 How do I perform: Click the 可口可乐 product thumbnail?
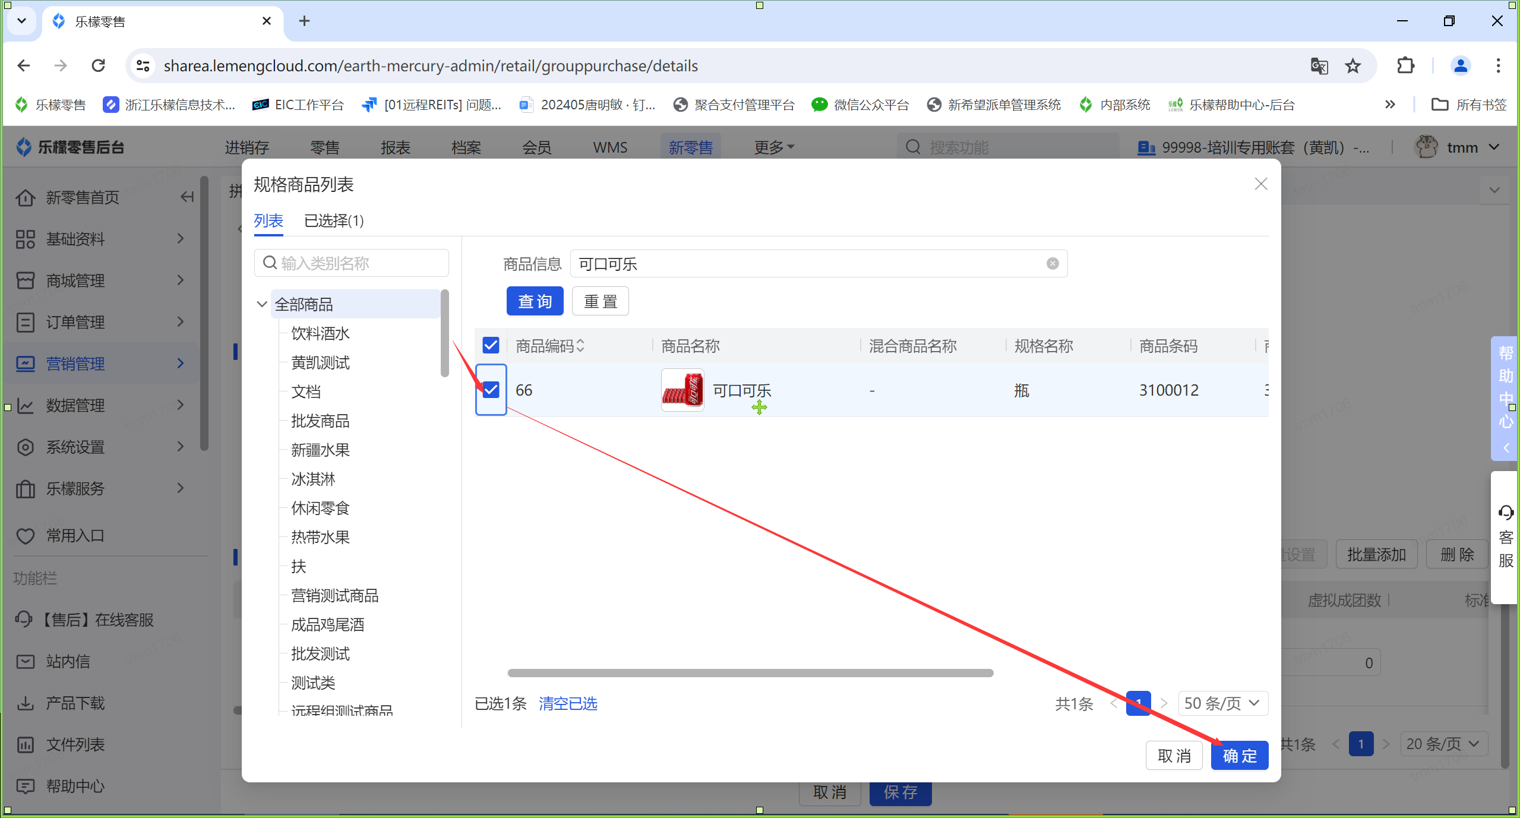pyautogui.click(x=682, y=390)
